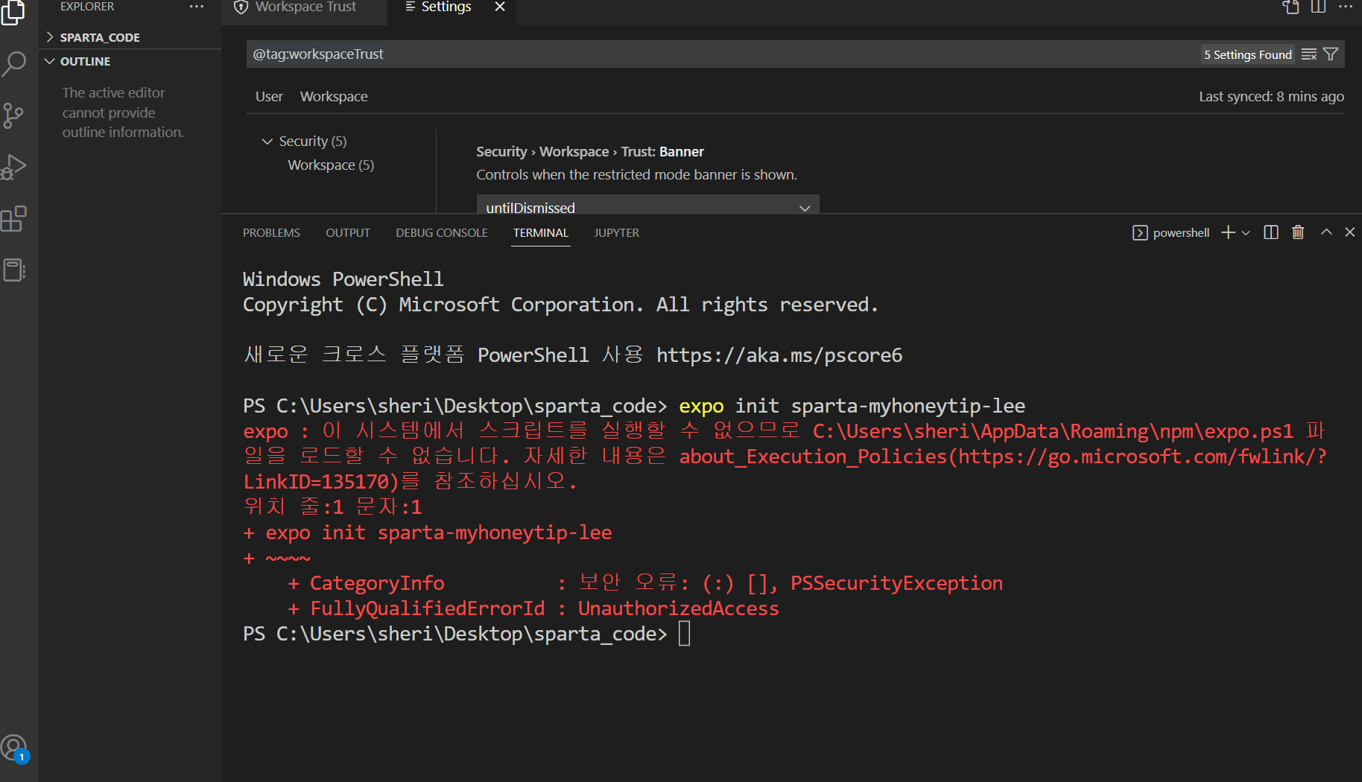This screenshot has height=782, width=1362.
Task: Open the new terminal launch profile dropdown
Action: click(x=1246, y=233)
